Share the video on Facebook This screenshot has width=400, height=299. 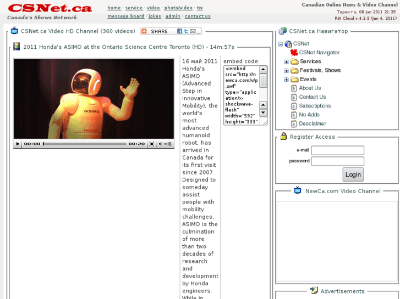179,31
